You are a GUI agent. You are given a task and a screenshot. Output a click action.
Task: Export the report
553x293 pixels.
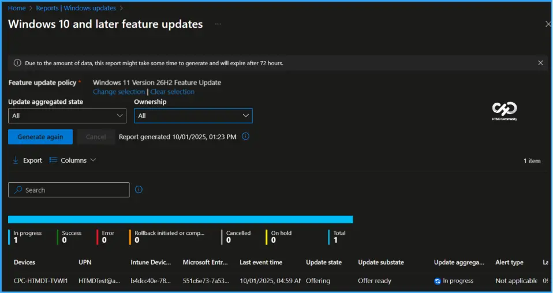click(x=27, y=160)
